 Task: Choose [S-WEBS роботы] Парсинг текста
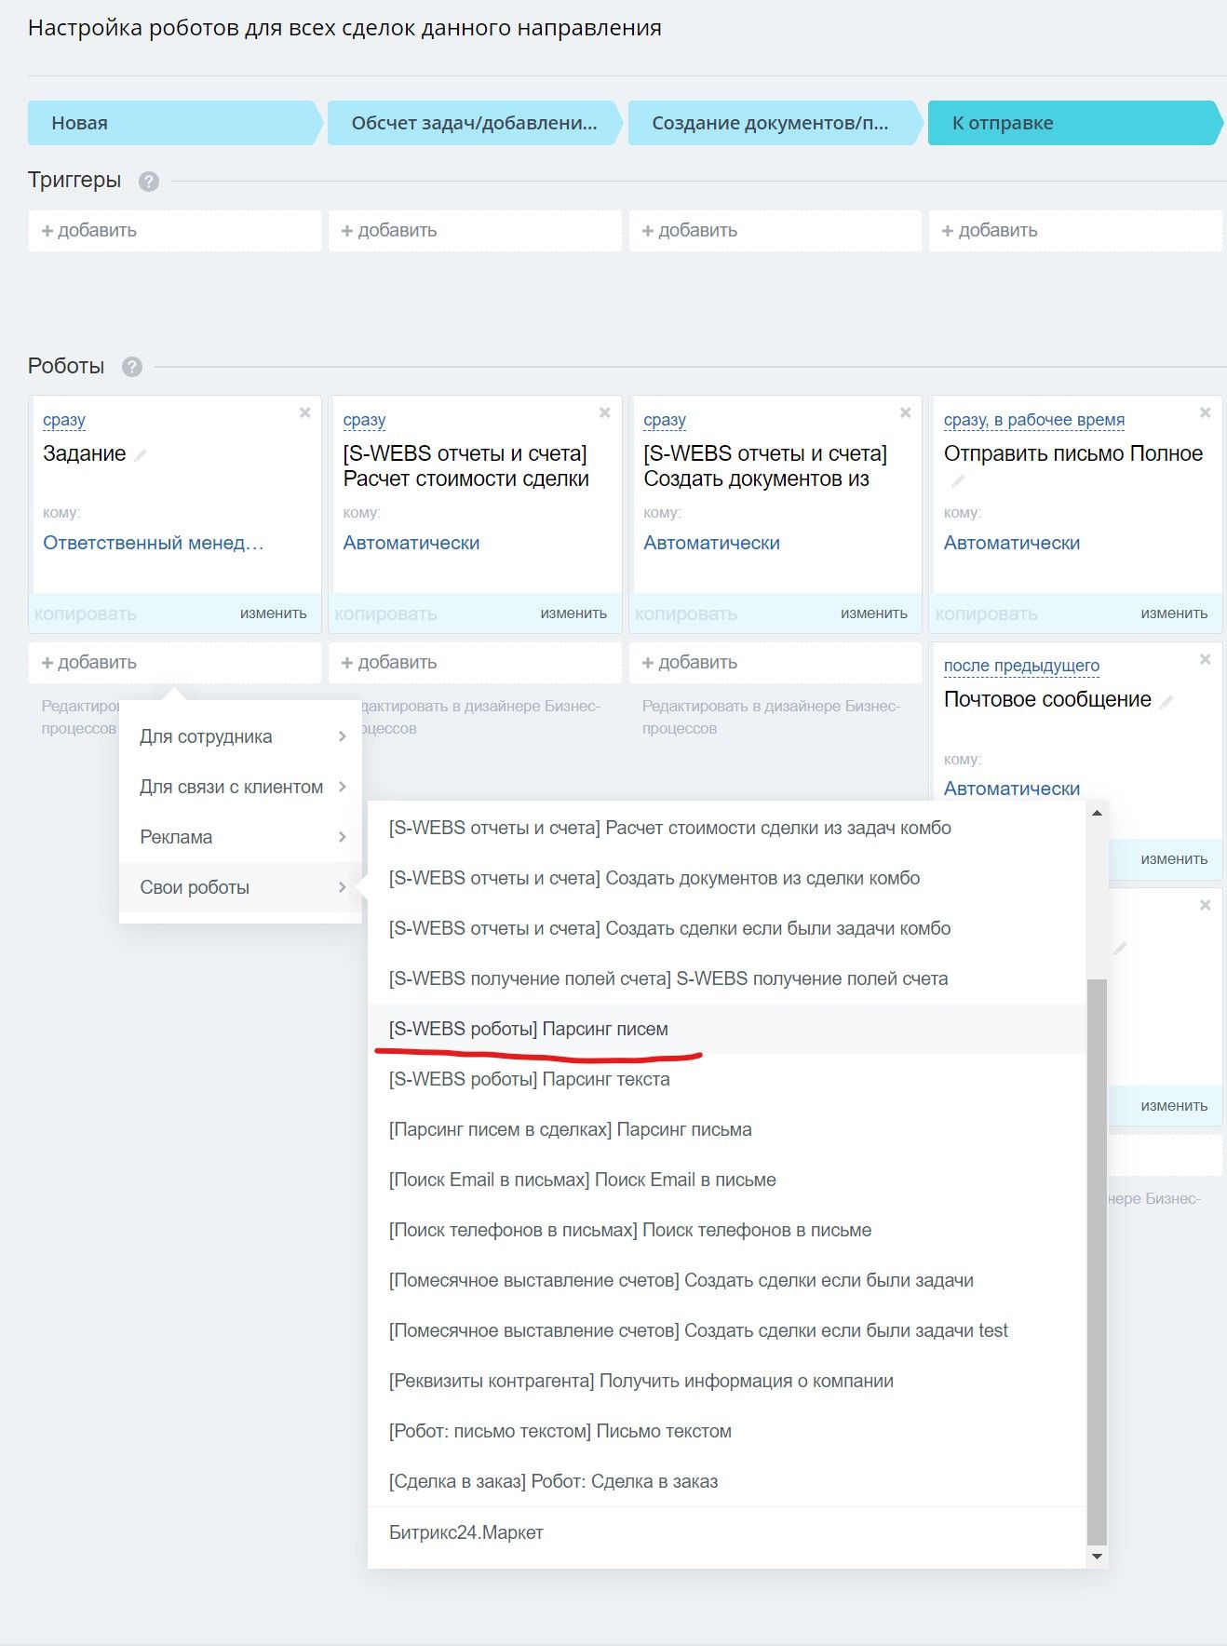727,1079
